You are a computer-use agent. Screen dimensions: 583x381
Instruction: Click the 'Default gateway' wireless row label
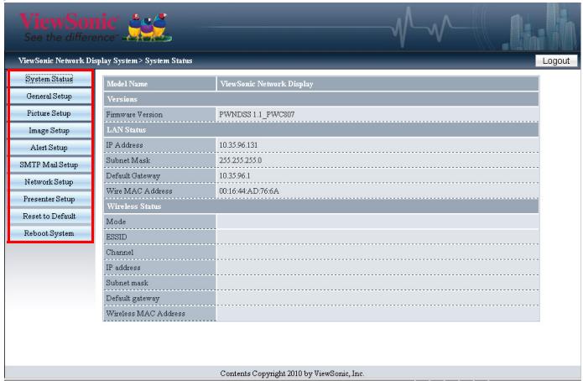click(x=133, y=298)
